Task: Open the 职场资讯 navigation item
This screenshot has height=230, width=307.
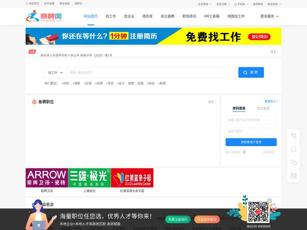Action: point(189,16)
